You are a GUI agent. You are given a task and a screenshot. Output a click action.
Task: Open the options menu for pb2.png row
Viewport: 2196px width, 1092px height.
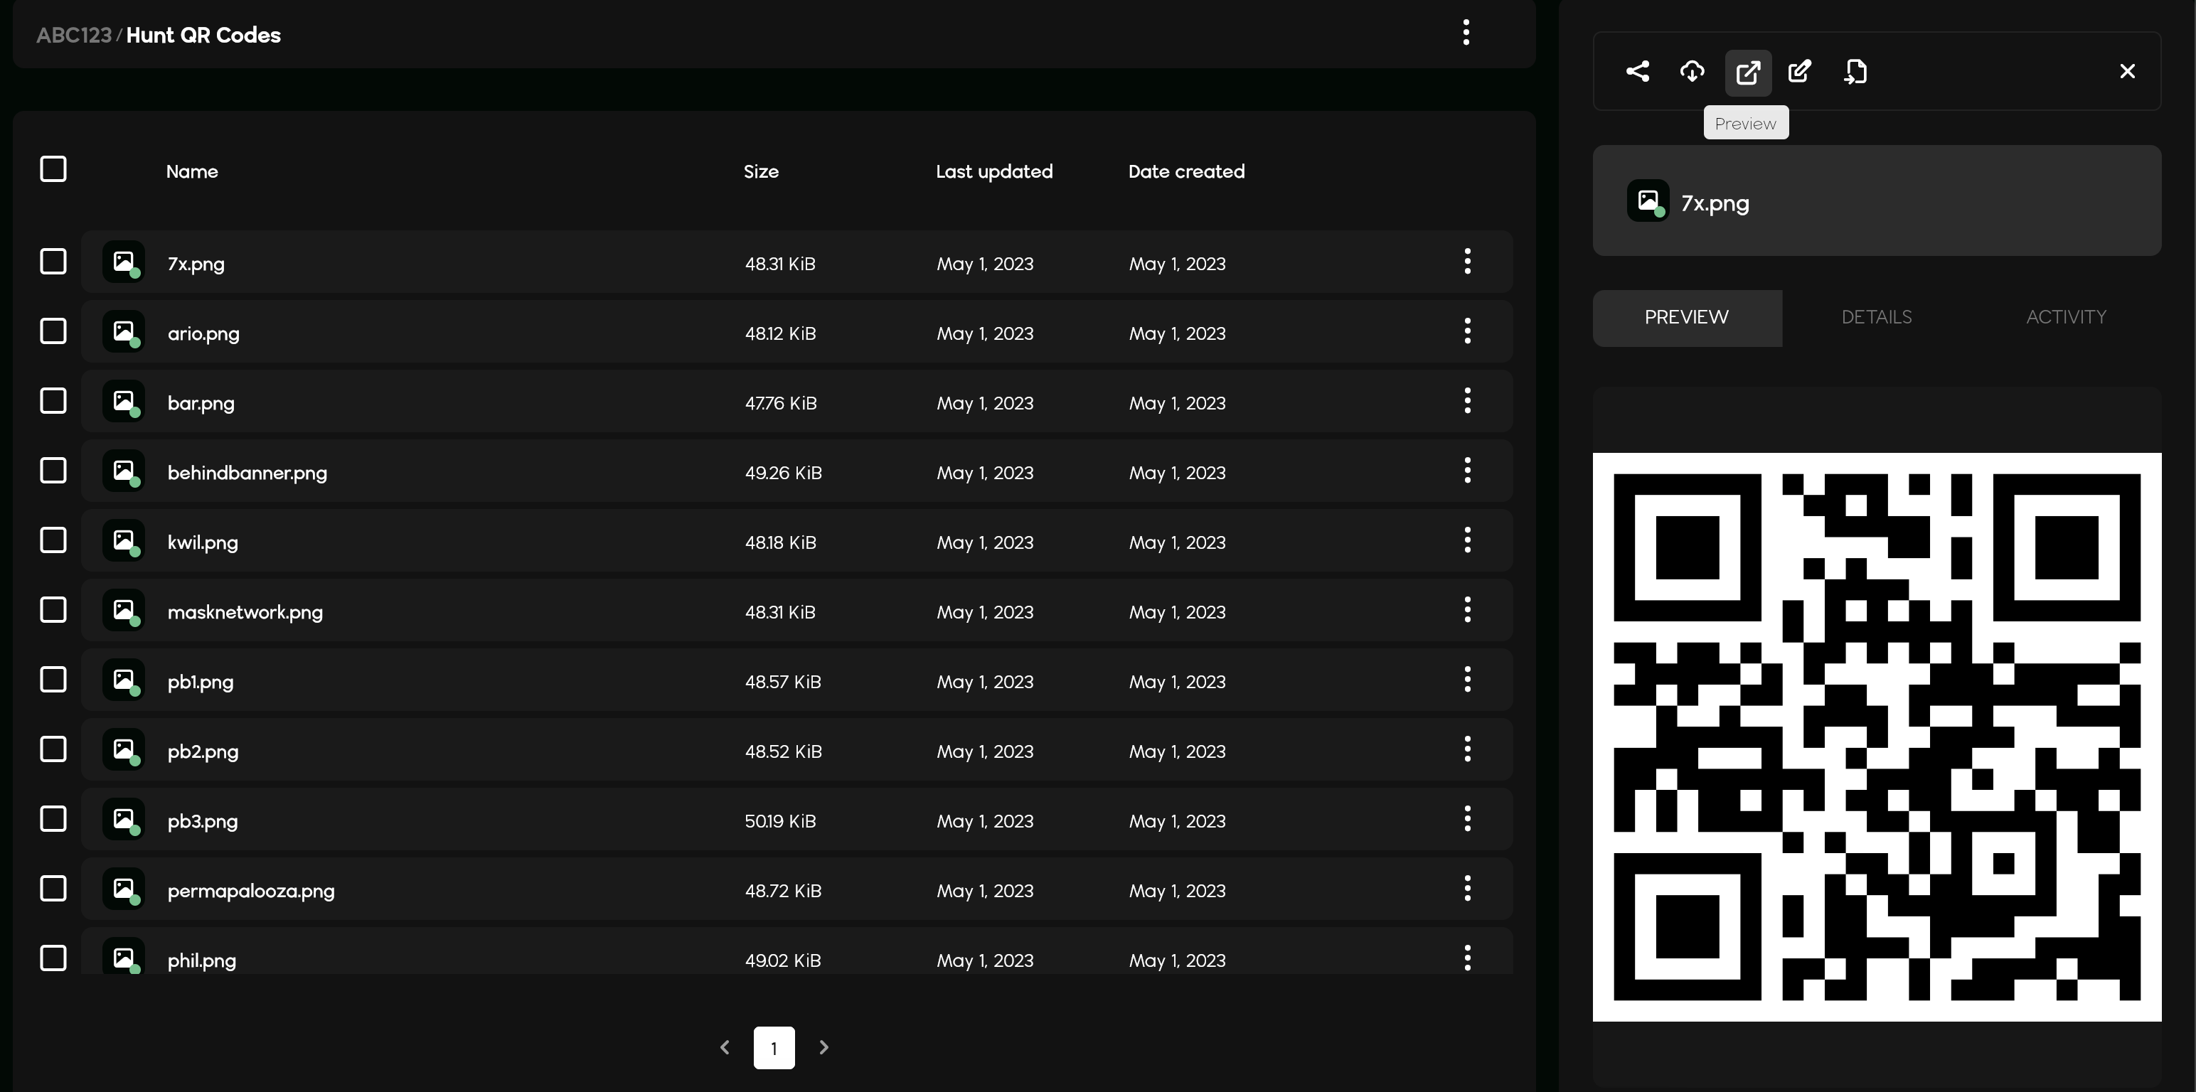1467,749
